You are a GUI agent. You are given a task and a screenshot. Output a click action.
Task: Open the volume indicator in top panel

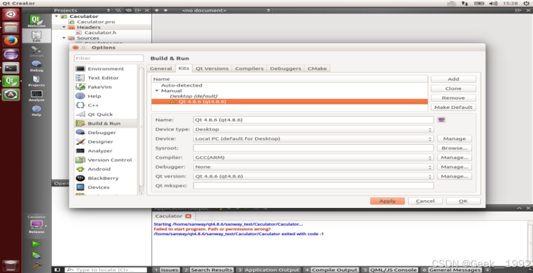click(493, 4)
